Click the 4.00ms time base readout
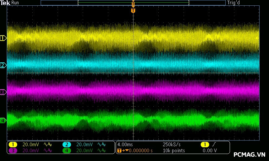Image resolution: width=269 pixels, height=161 pixels. tap(125, 145)
